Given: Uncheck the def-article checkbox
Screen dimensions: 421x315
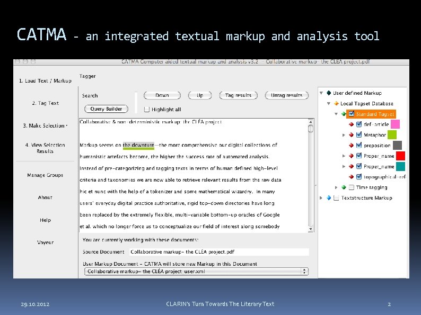Looking at the screenshot, I should coord(359,124).
